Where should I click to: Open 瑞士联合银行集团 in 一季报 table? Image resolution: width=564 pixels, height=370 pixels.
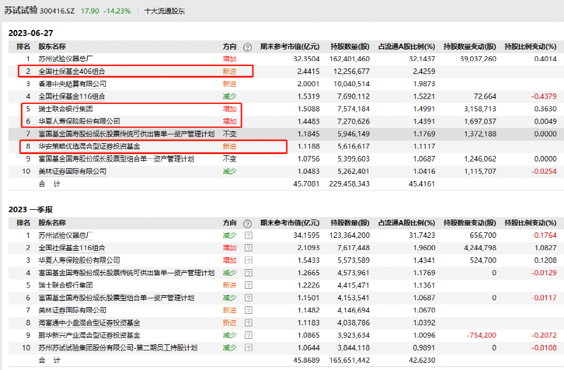tap(66, 285)
